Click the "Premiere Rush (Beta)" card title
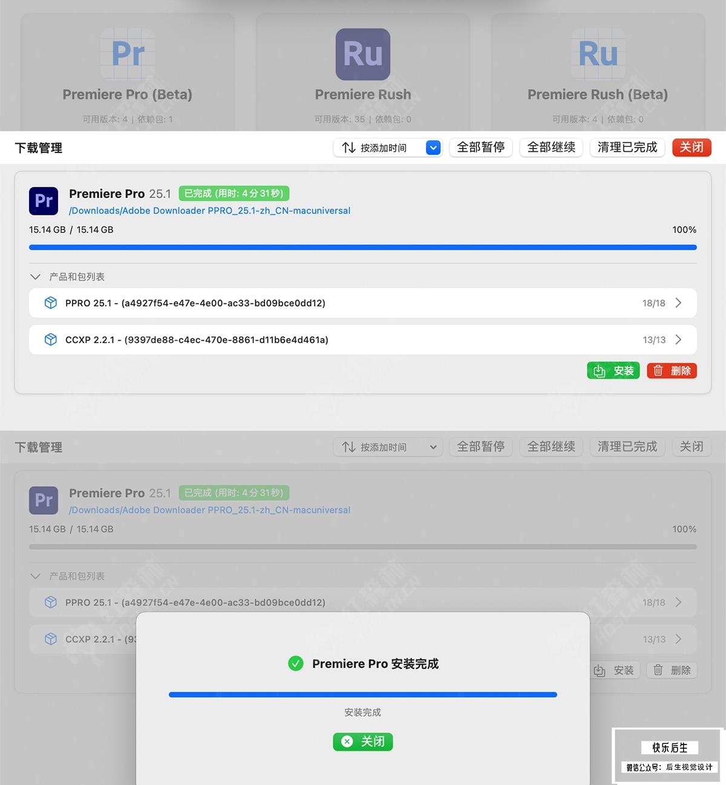 [598, 94]
